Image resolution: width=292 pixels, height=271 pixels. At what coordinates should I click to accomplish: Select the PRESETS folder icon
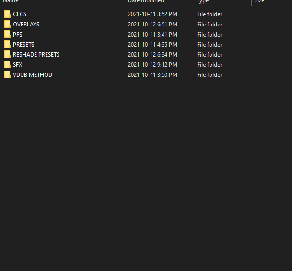(7, 45)
